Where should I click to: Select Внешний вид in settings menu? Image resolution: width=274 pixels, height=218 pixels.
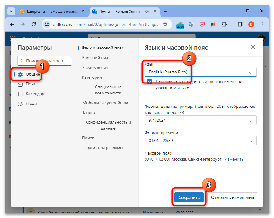tap(95, 58)
